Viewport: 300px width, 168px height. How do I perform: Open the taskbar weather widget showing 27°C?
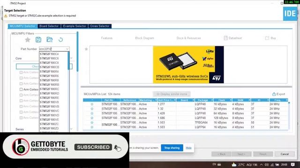244,165
